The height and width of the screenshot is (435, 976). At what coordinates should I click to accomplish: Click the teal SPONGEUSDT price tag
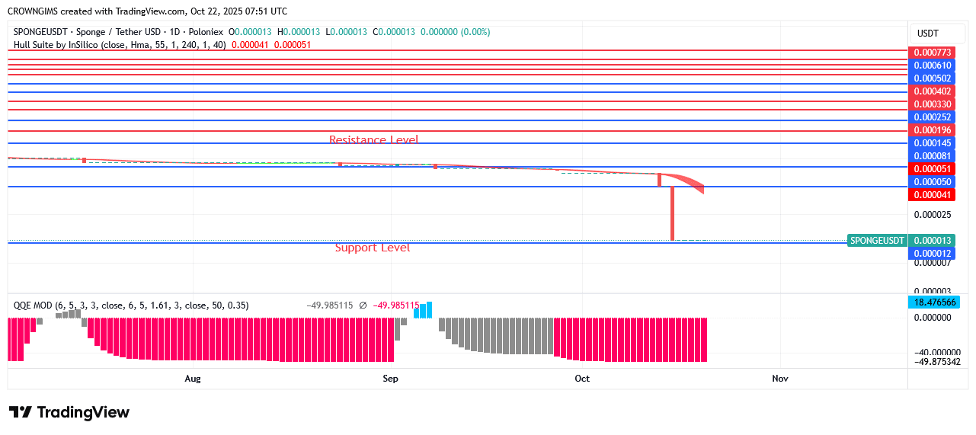[x=877, y=240]
